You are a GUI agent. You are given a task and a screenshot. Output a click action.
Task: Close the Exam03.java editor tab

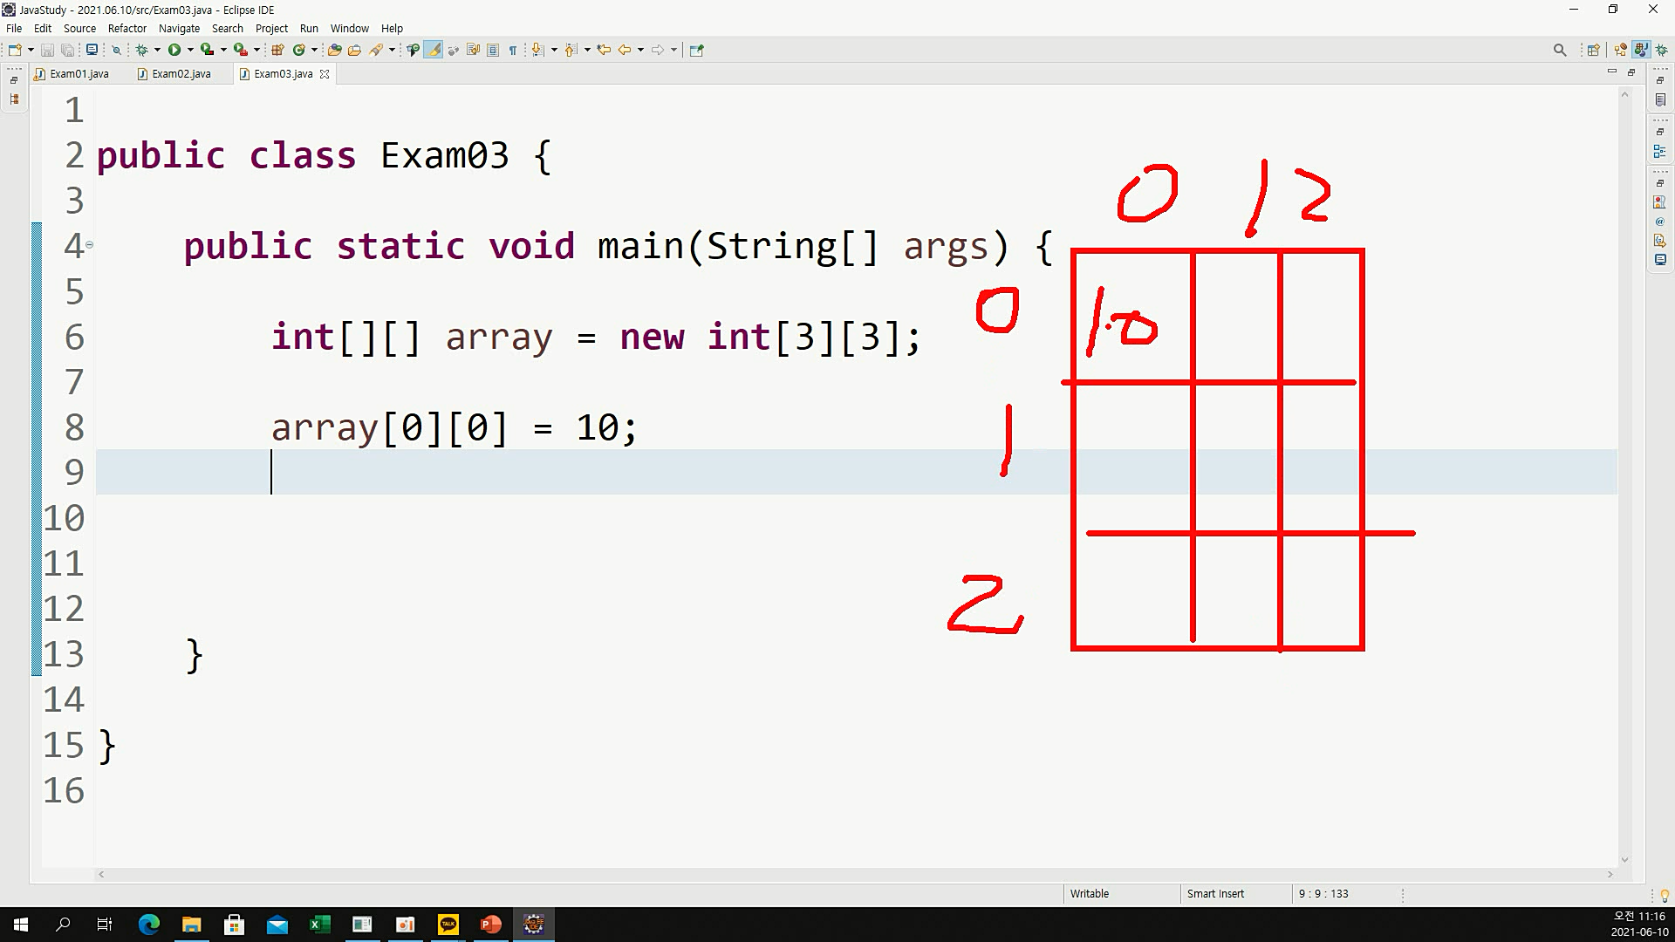click(x=325, y=74)
